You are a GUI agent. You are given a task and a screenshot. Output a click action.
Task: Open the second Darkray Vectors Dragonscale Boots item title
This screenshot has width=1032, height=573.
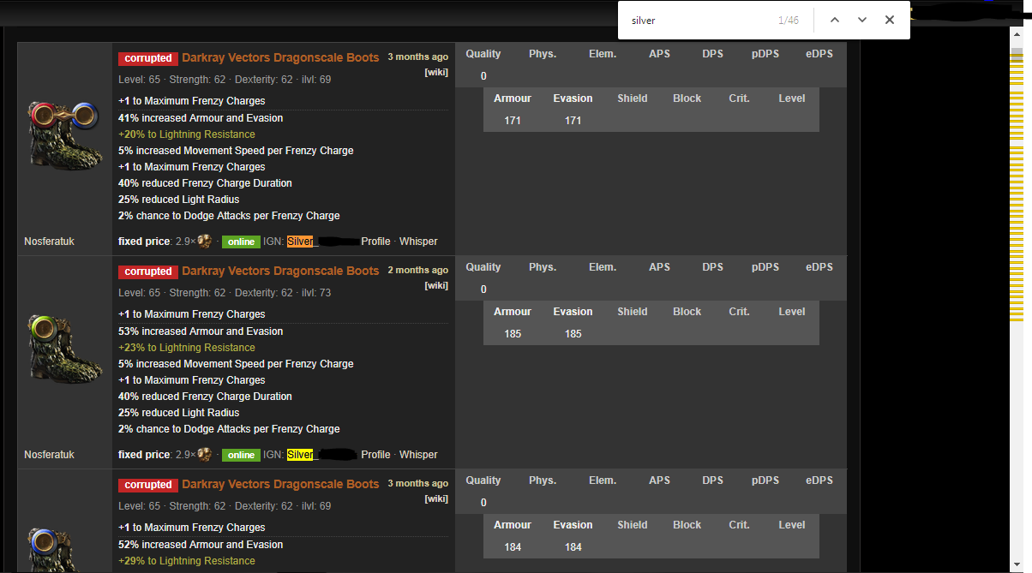click(280, 270)
